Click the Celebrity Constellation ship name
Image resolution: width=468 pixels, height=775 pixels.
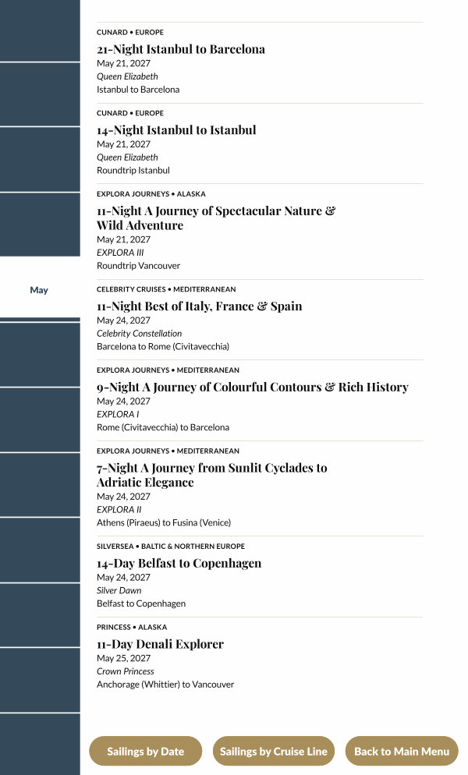139,333
